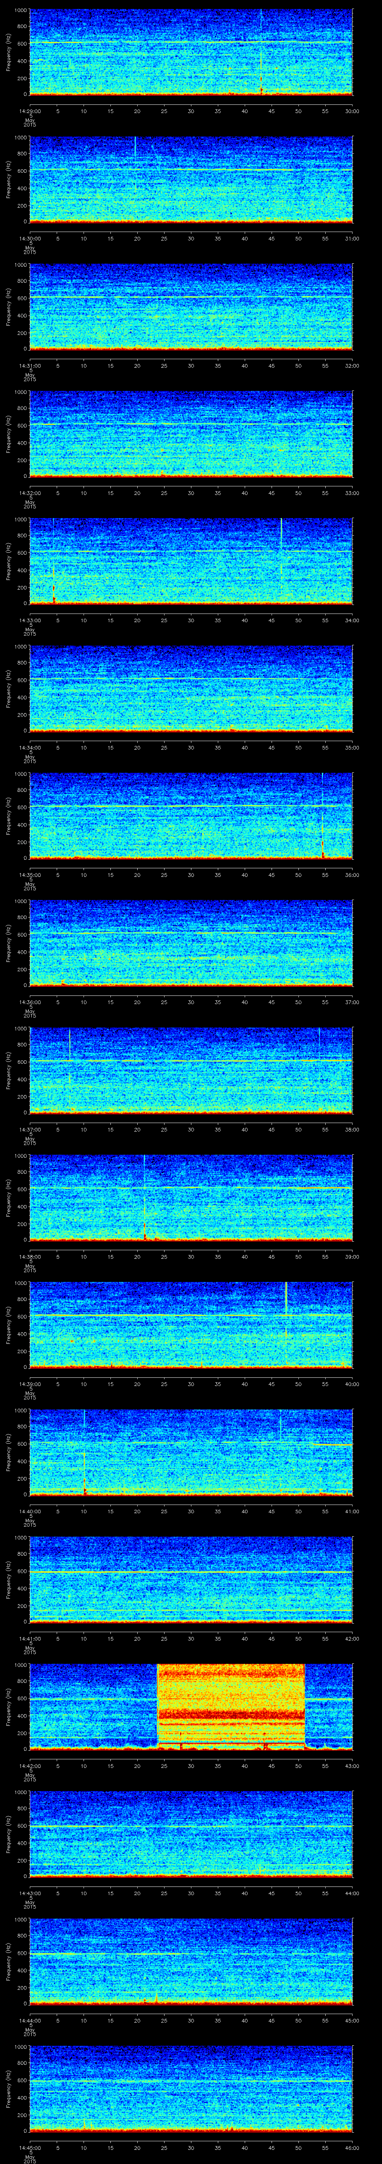
Task: Click the 14:38:00 start time label
Action: coord(29,1257)
